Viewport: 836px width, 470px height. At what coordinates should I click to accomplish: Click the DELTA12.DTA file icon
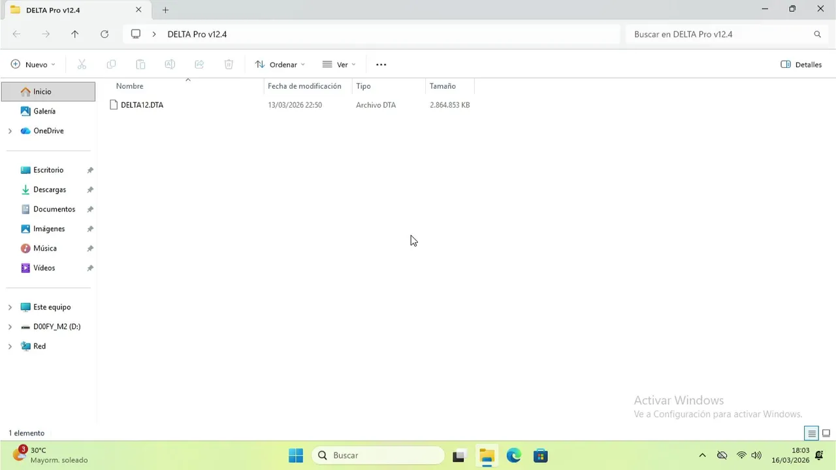click(114, 104)
